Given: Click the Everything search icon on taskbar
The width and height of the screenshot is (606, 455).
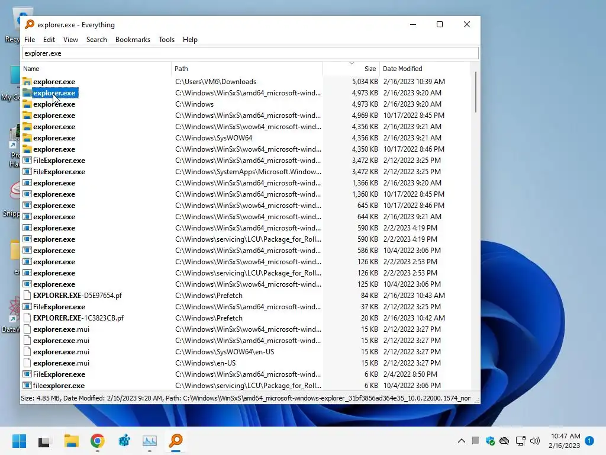Looking at the screenshot, I should coord(176,441).
